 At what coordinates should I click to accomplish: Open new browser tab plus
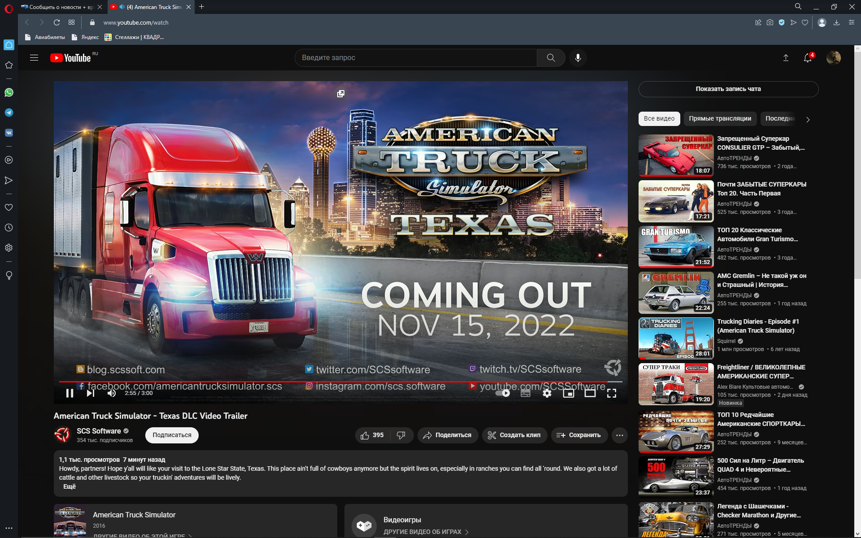pyautogui.click(x=202, y=7)
